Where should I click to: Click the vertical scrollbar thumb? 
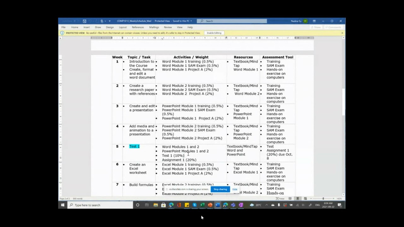(344, 102)
